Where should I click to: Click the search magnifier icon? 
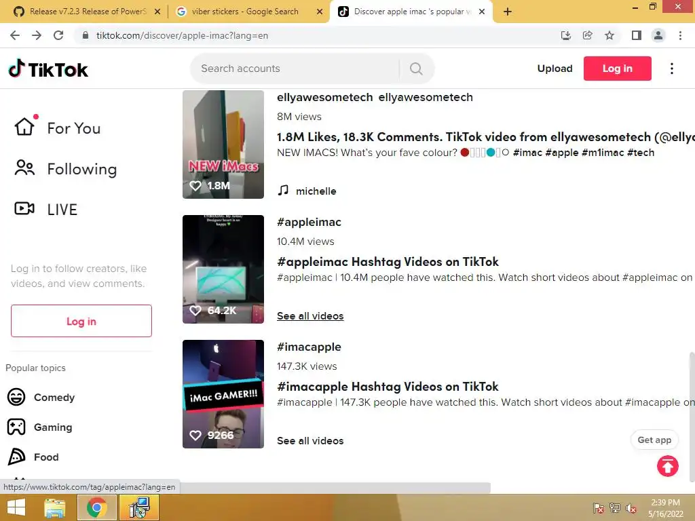(416, 69)
